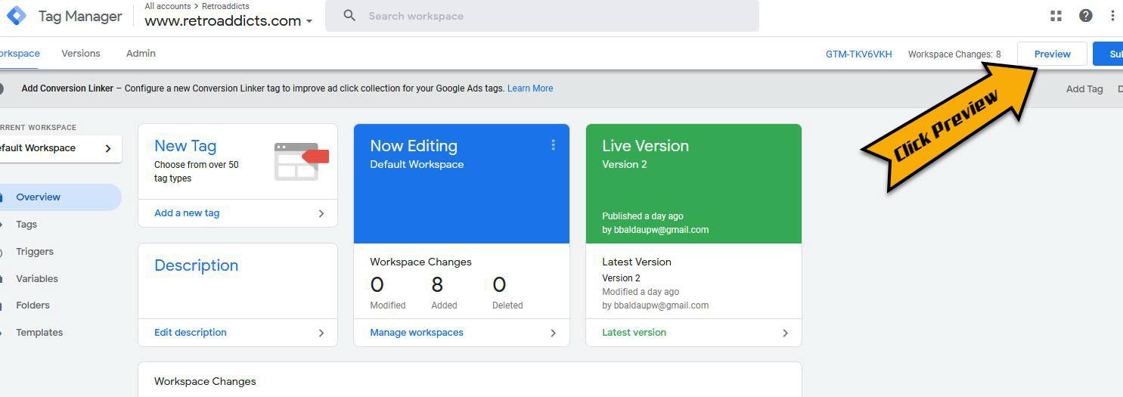Click the Tag Manager diamond logo

pyautogui.click(x=17, y=15)
